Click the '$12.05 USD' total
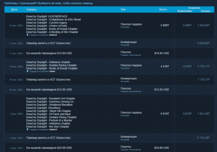Image resolution: width=217 pixels, height=152 pixels. (162, 90)
